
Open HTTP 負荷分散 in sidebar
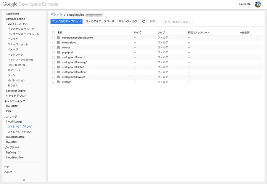point(16,65)
